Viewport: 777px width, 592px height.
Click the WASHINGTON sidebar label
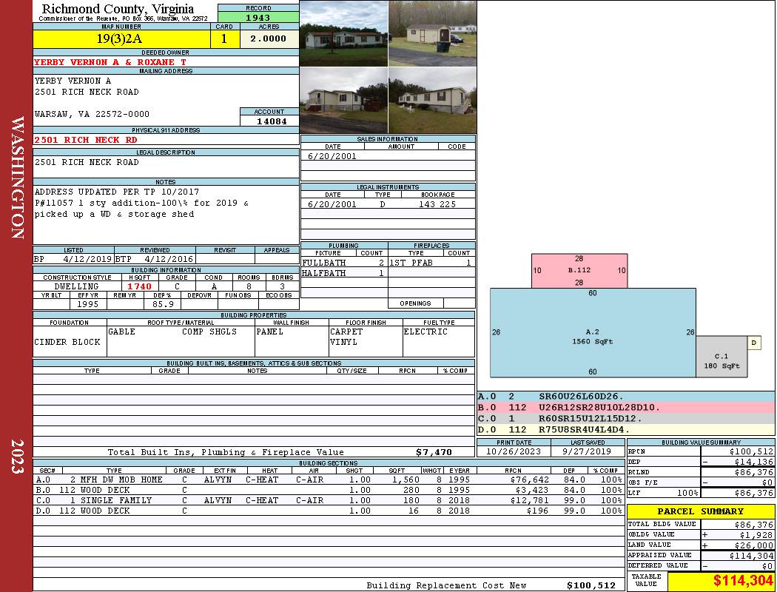pos(17,178)
